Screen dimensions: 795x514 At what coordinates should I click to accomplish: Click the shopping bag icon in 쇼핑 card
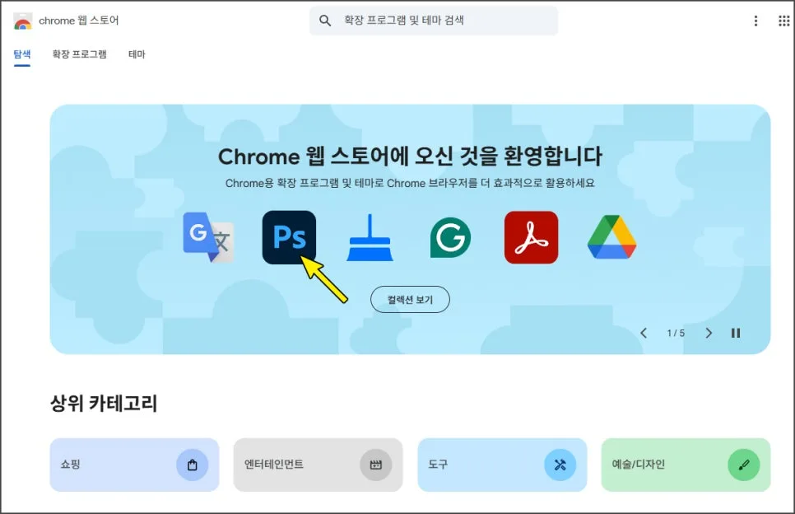[x=192, y=465]
